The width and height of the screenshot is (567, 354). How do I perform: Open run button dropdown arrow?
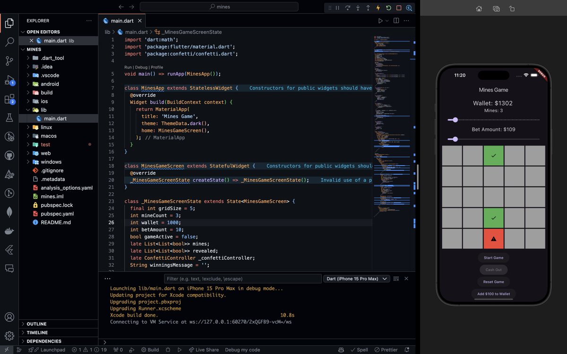point(387,21)
